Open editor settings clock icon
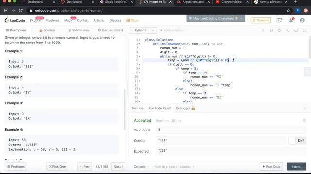 pos(296,30)
